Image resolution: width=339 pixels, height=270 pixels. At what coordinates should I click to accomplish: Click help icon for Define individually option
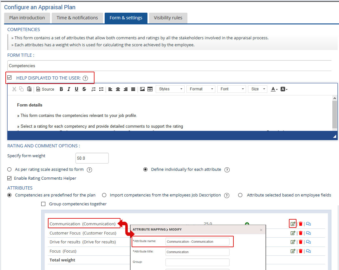(227, 170)
